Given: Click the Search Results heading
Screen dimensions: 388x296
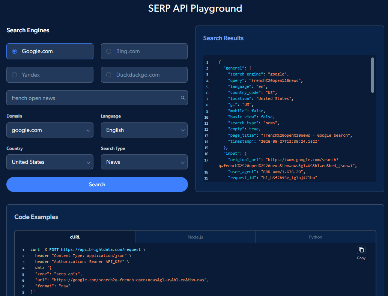Looking at the screenshot, I should coord(223,38).
